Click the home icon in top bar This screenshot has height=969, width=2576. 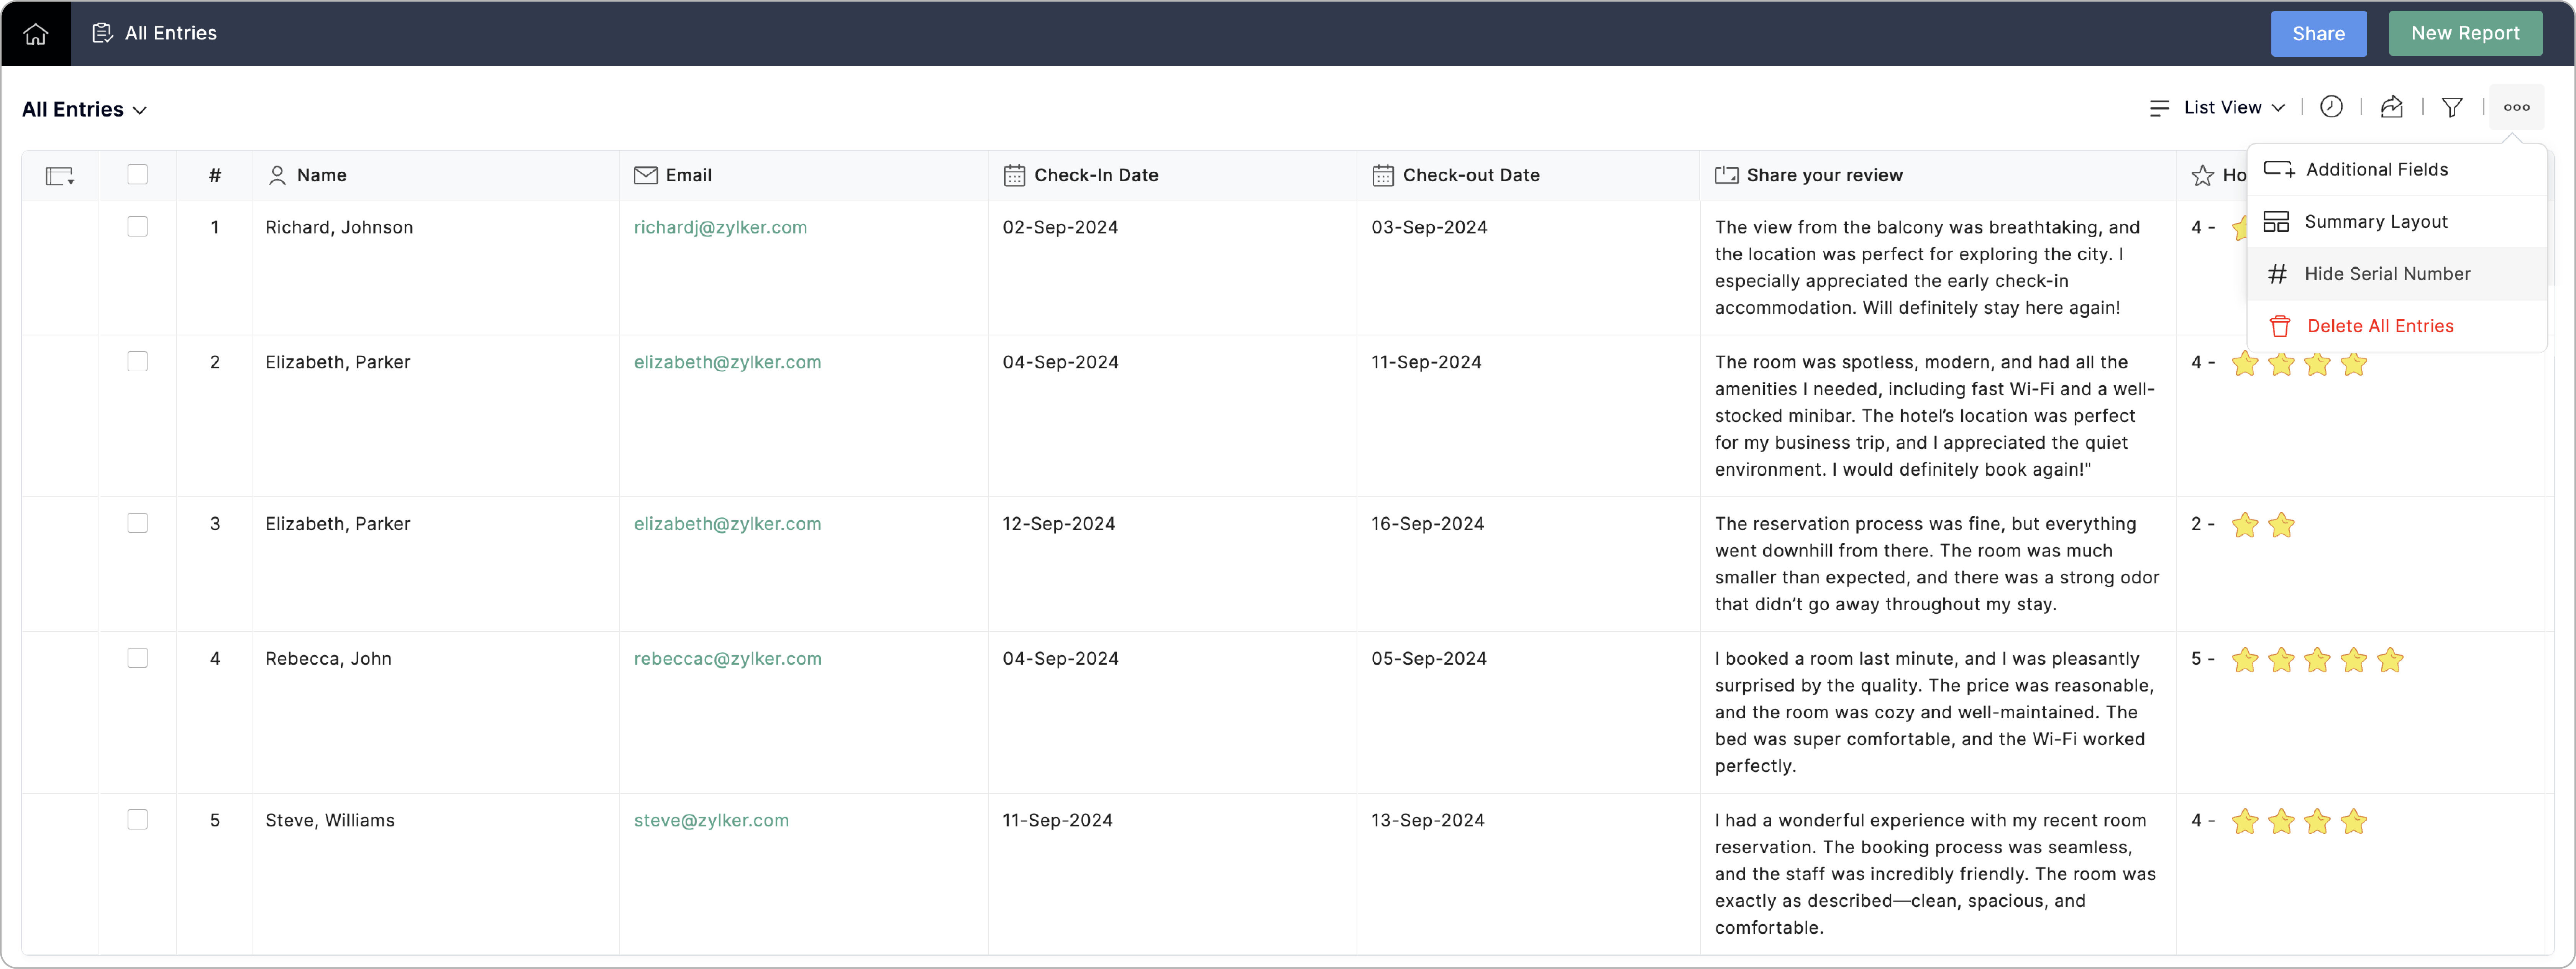35,34
